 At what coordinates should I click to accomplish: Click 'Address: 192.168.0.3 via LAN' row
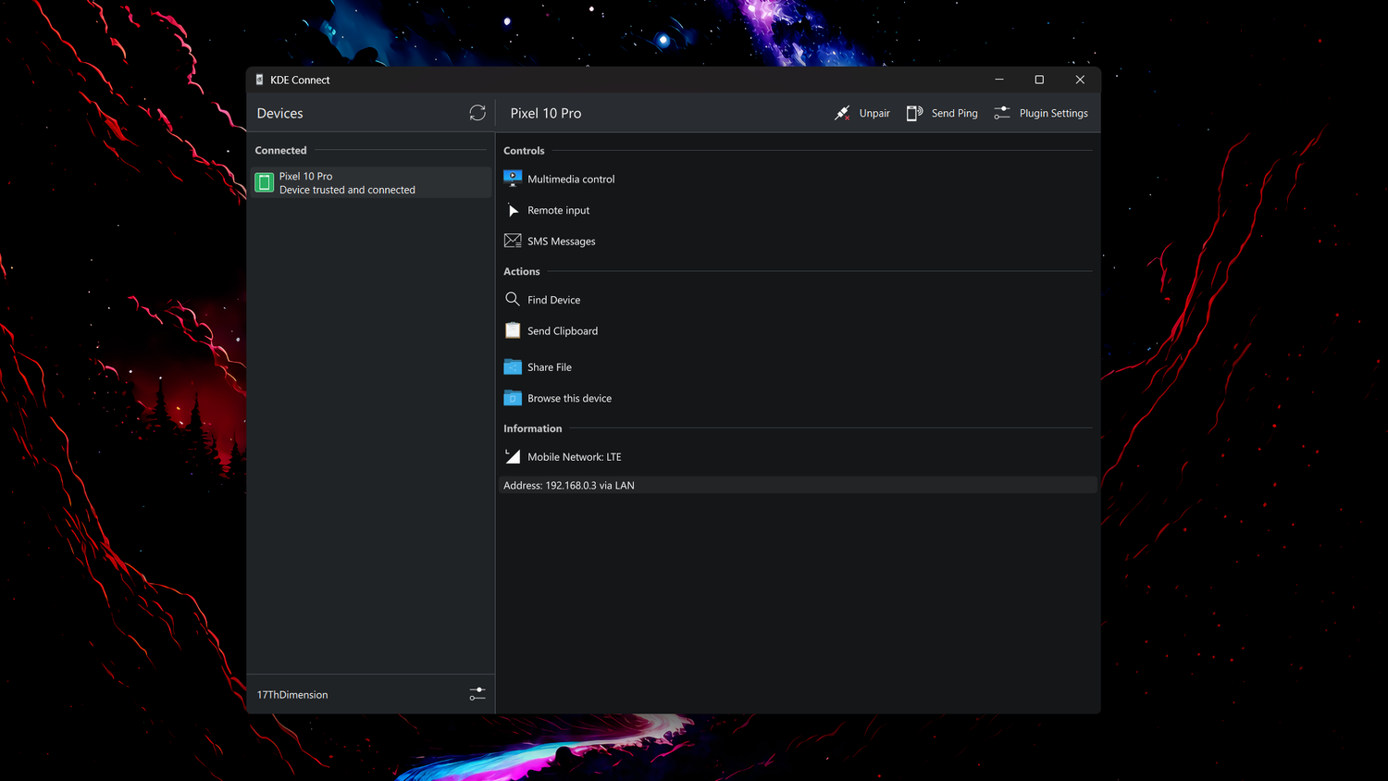tap(798, 485)
